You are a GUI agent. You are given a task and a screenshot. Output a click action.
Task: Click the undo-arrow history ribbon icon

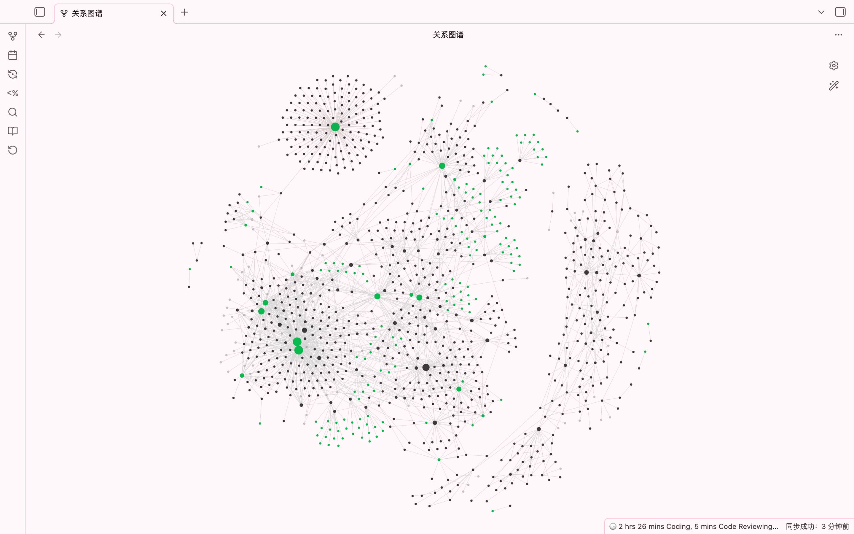pyautogui.click(x=13, y=150)
